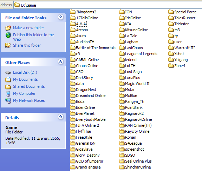Open the My Documents link
The height and width of the screenshot is (171, 202).
(x=25, y=79)
